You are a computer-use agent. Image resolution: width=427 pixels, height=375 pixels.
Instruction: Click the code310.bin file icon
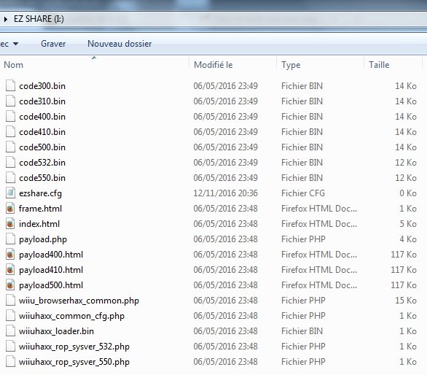click(x=10, y=101)
